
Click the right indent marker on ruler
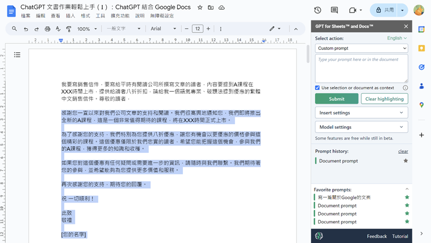click(x=264, y=41)
